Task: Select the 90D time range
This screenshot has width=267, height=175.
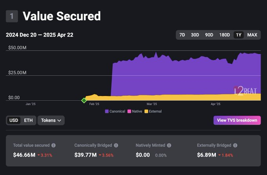Action: point(209,35)
